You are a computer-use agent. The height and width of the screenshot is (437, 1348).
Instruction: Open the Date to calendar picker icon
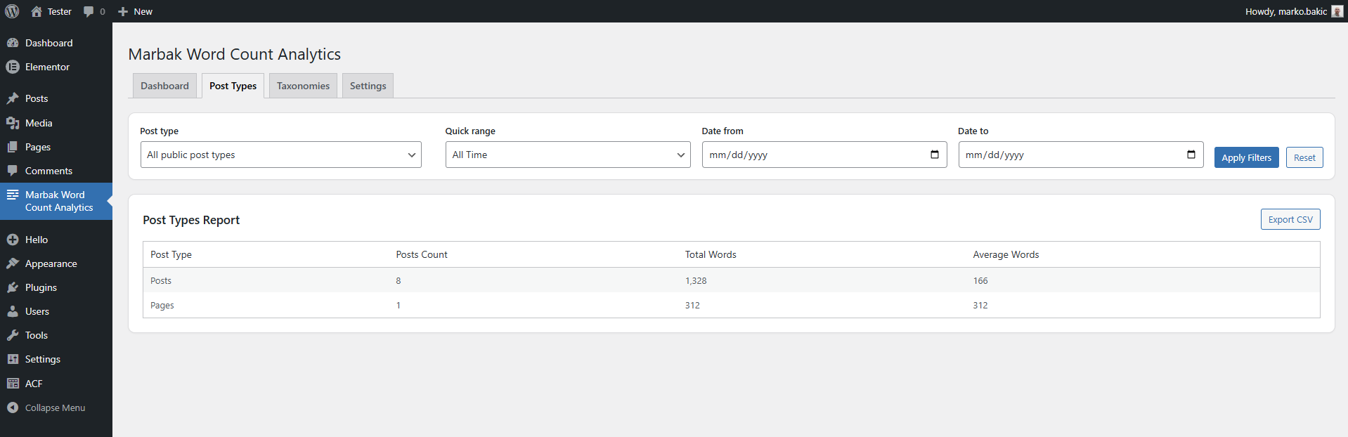click(x=1191, y=155)
